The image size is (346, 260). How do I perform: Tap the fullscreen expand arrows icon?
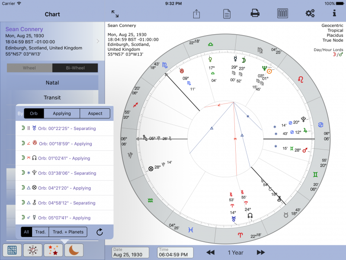pos(115,14)
